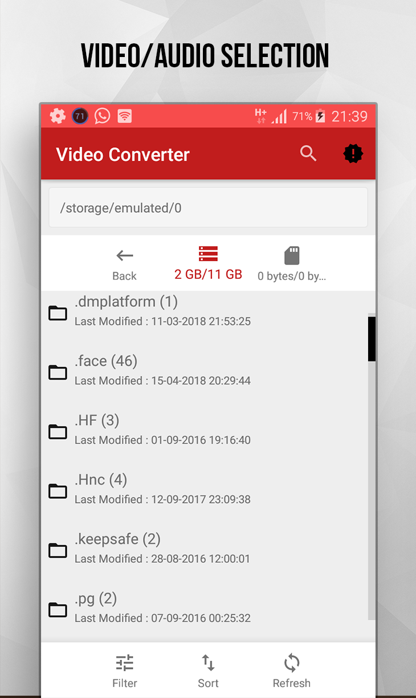The height and width of the screenshot is (698, 416).
Task: Refresh the file list
Action: 292,663
